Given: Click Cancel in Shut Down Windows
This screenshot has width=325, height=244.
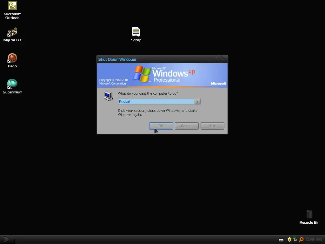Looking at the screenshot, I should click(187, 126).
